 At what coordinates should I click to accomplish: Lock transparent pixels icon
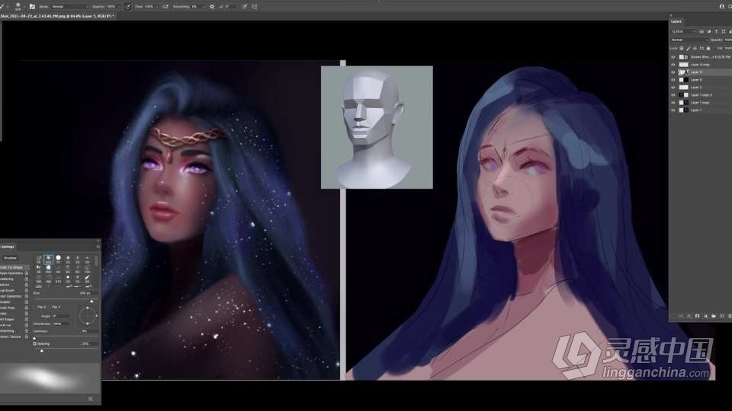coord(682,49)
